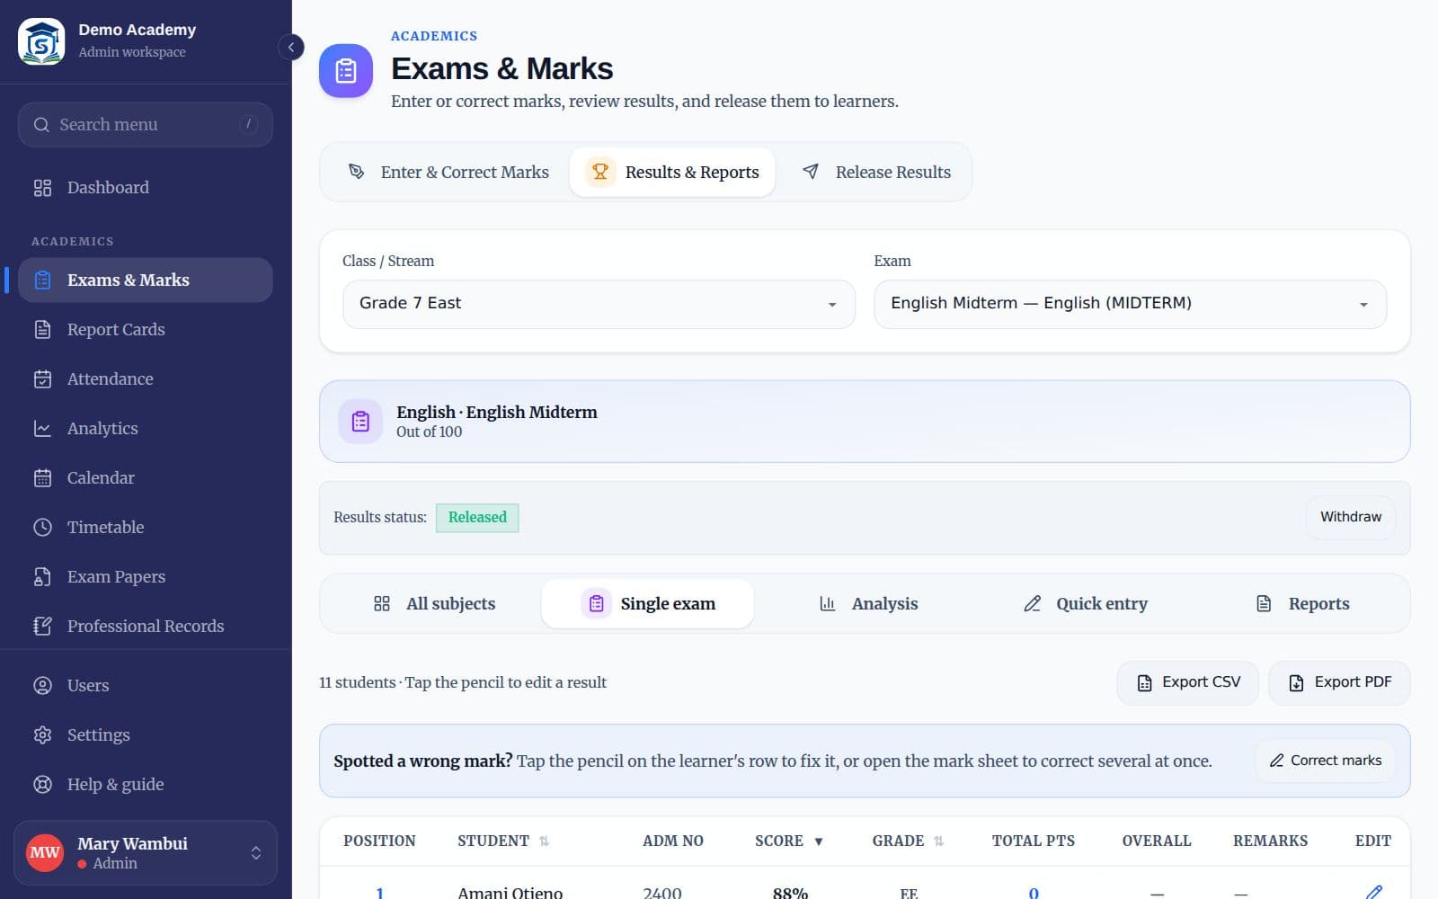Focus the Search menu input field
1438x899 pixels.
click(x=146, y=125)
